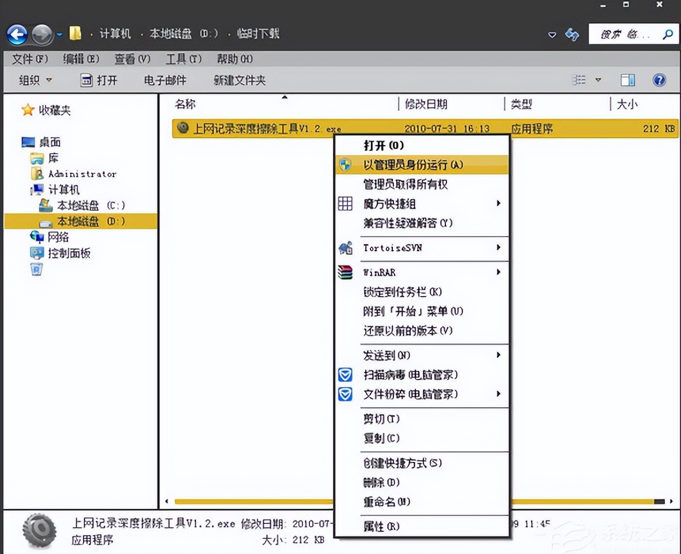Expand the 发送到 submenu arrow
Image resolution: width=681 pixels, height=554 pixels.
tap(498, 355)
